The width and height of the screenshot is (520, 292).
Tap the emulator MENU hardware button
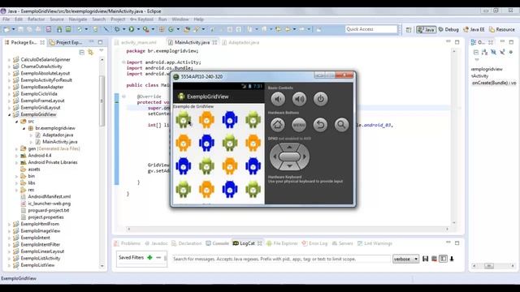tap(299, 125)
